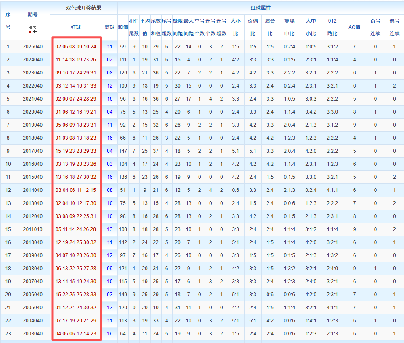Select red balls 12 19 24 25 30 32
This screenshot has width=404, height=343.
[x=76, y=242]
